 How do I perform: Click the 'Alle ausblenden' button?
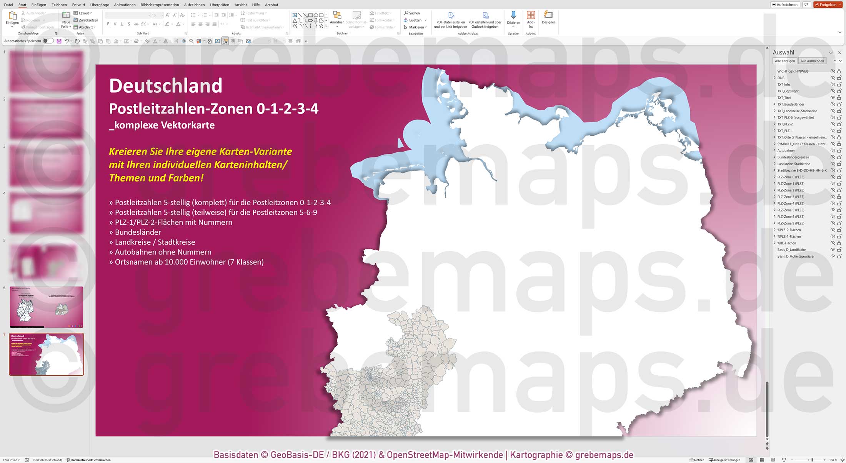[812, 61]
